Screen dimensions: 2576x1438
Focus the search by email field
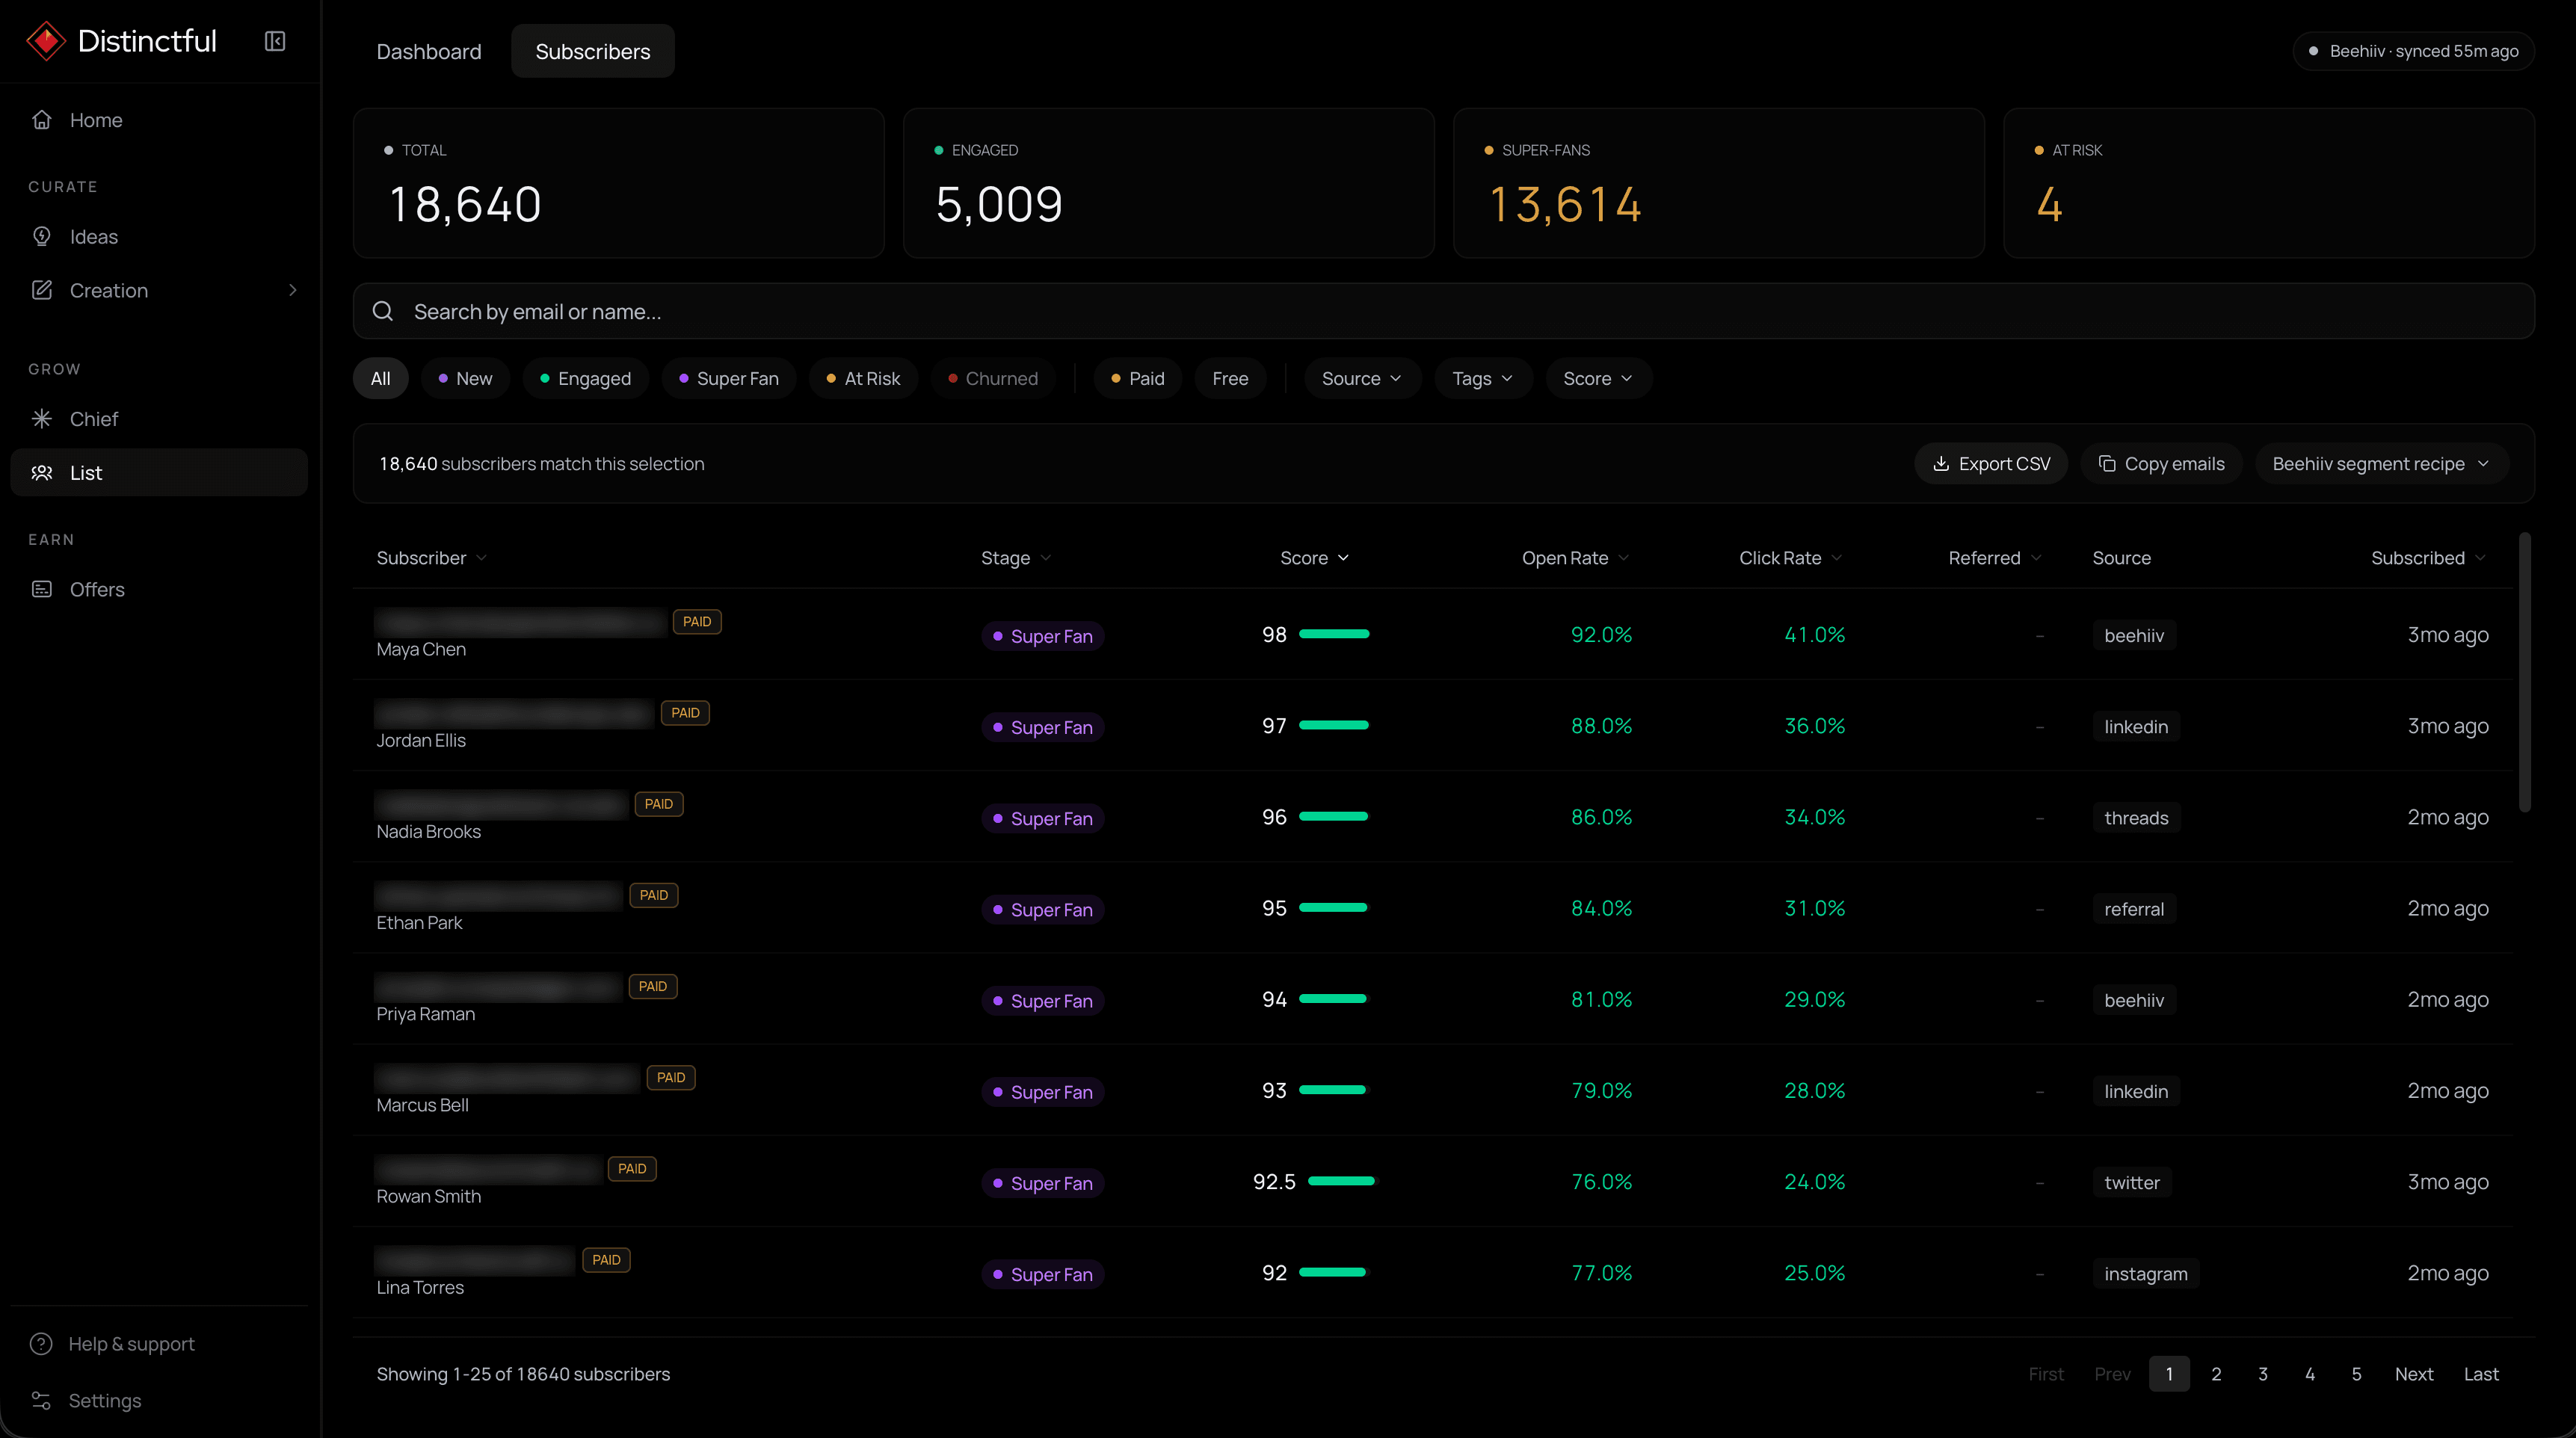pos(1443,312)
